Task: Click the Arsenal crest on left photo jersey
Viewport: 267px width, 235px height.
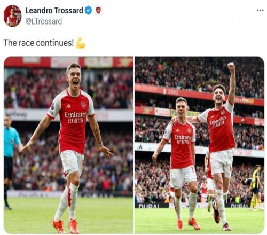Action: click(x=83, y=105)
